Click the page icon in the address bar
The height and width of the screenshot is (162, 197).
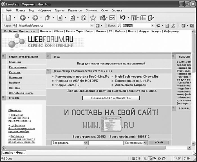click(15, 26)
